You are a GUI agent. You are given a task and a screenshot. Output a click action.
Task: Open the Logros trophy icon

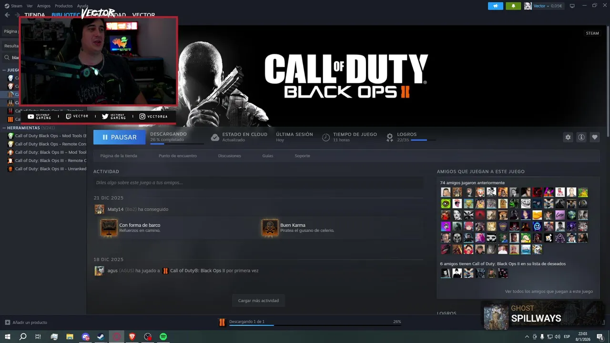pos(390,137)
